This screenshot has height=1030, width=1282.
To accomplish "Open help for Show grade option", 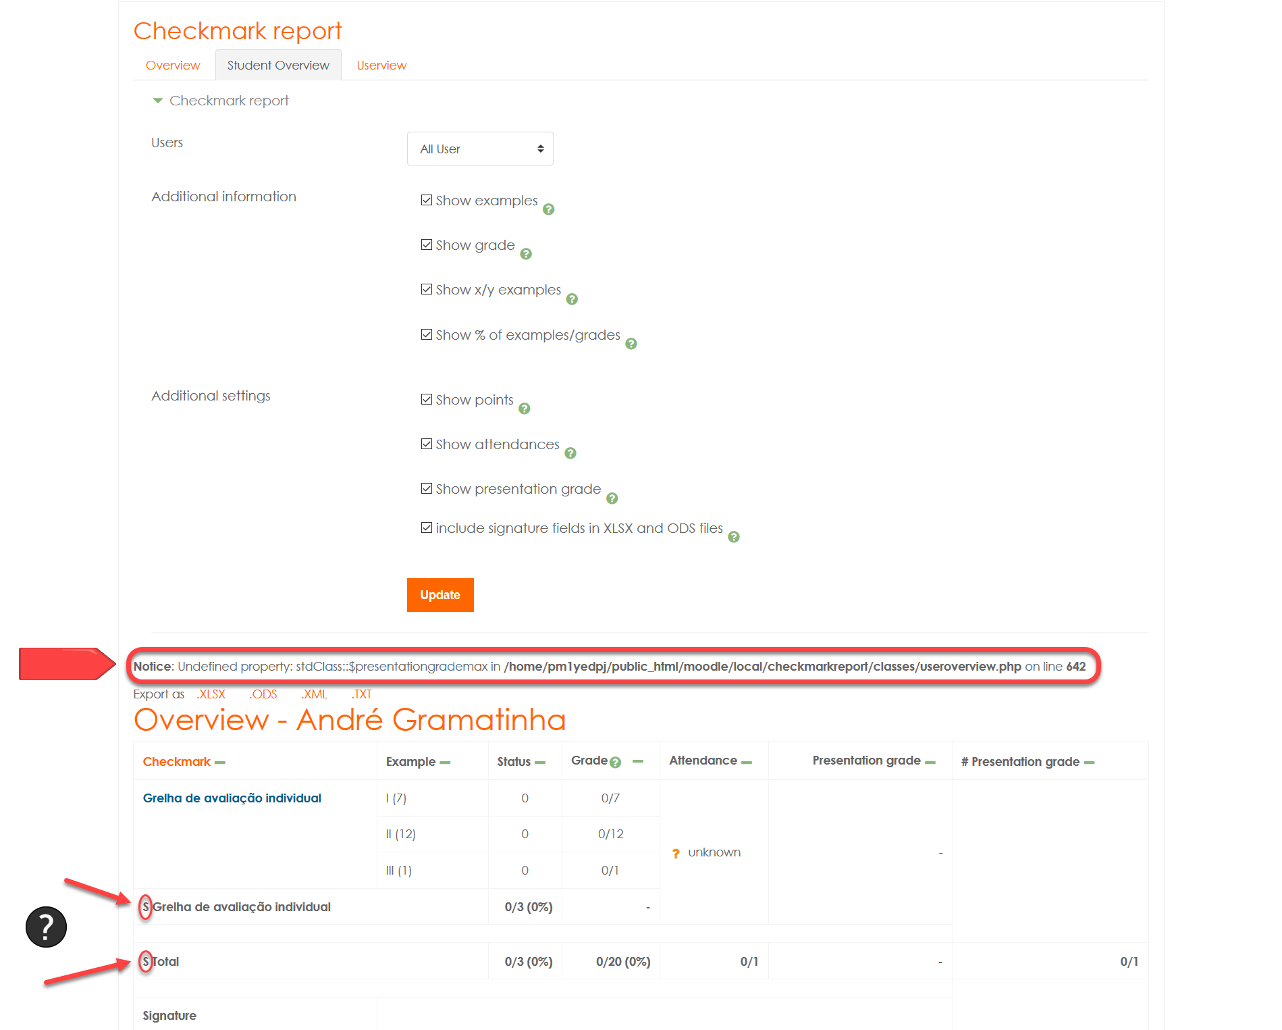I will 526,254.
